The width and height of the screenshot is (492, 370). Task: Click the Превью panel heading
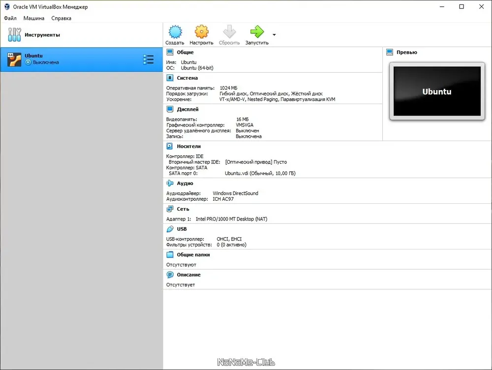pyautogui.click(x=407, y=53)
